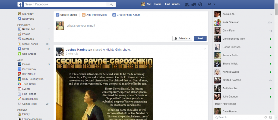Open Find Friends in Apps list
The image size is (278, 120).
29,94
